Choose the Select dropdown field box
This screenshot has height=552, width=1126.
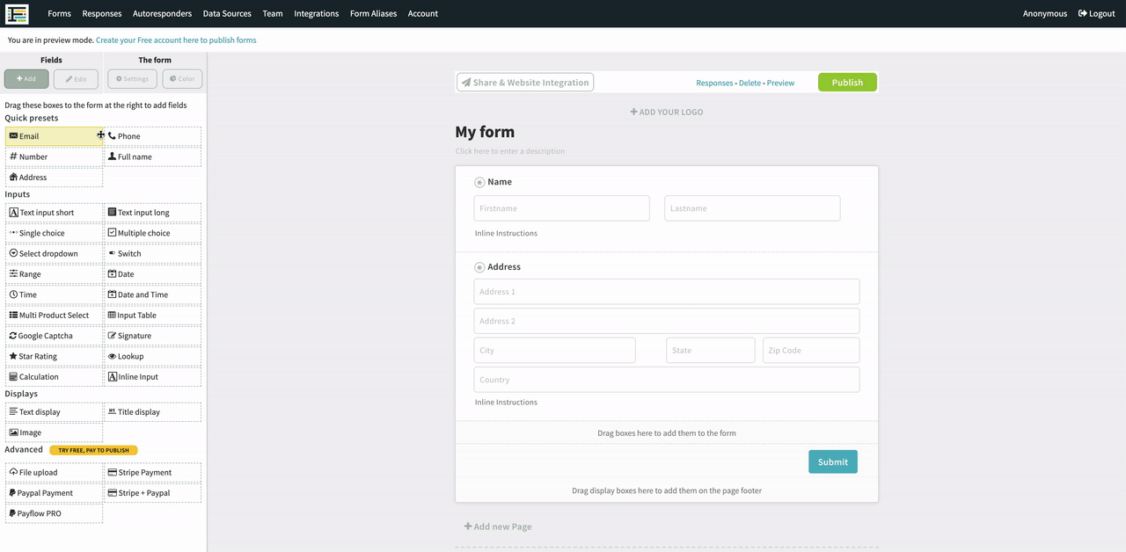point(54,254)
